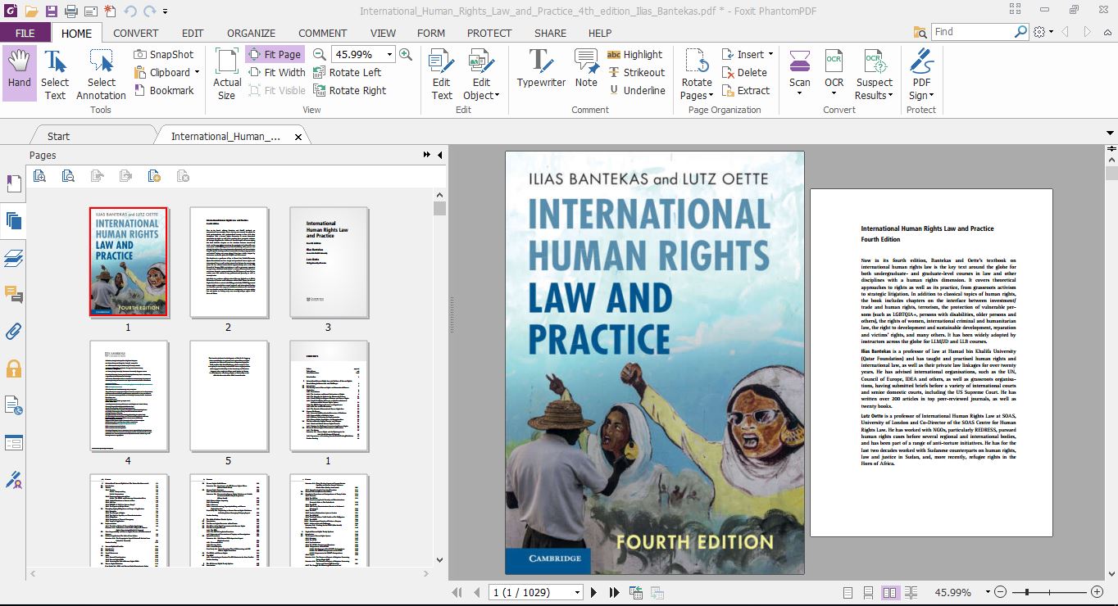Open the FILE menu
This screenshot has width=1118, height=606.
click(x=25, y=33)
